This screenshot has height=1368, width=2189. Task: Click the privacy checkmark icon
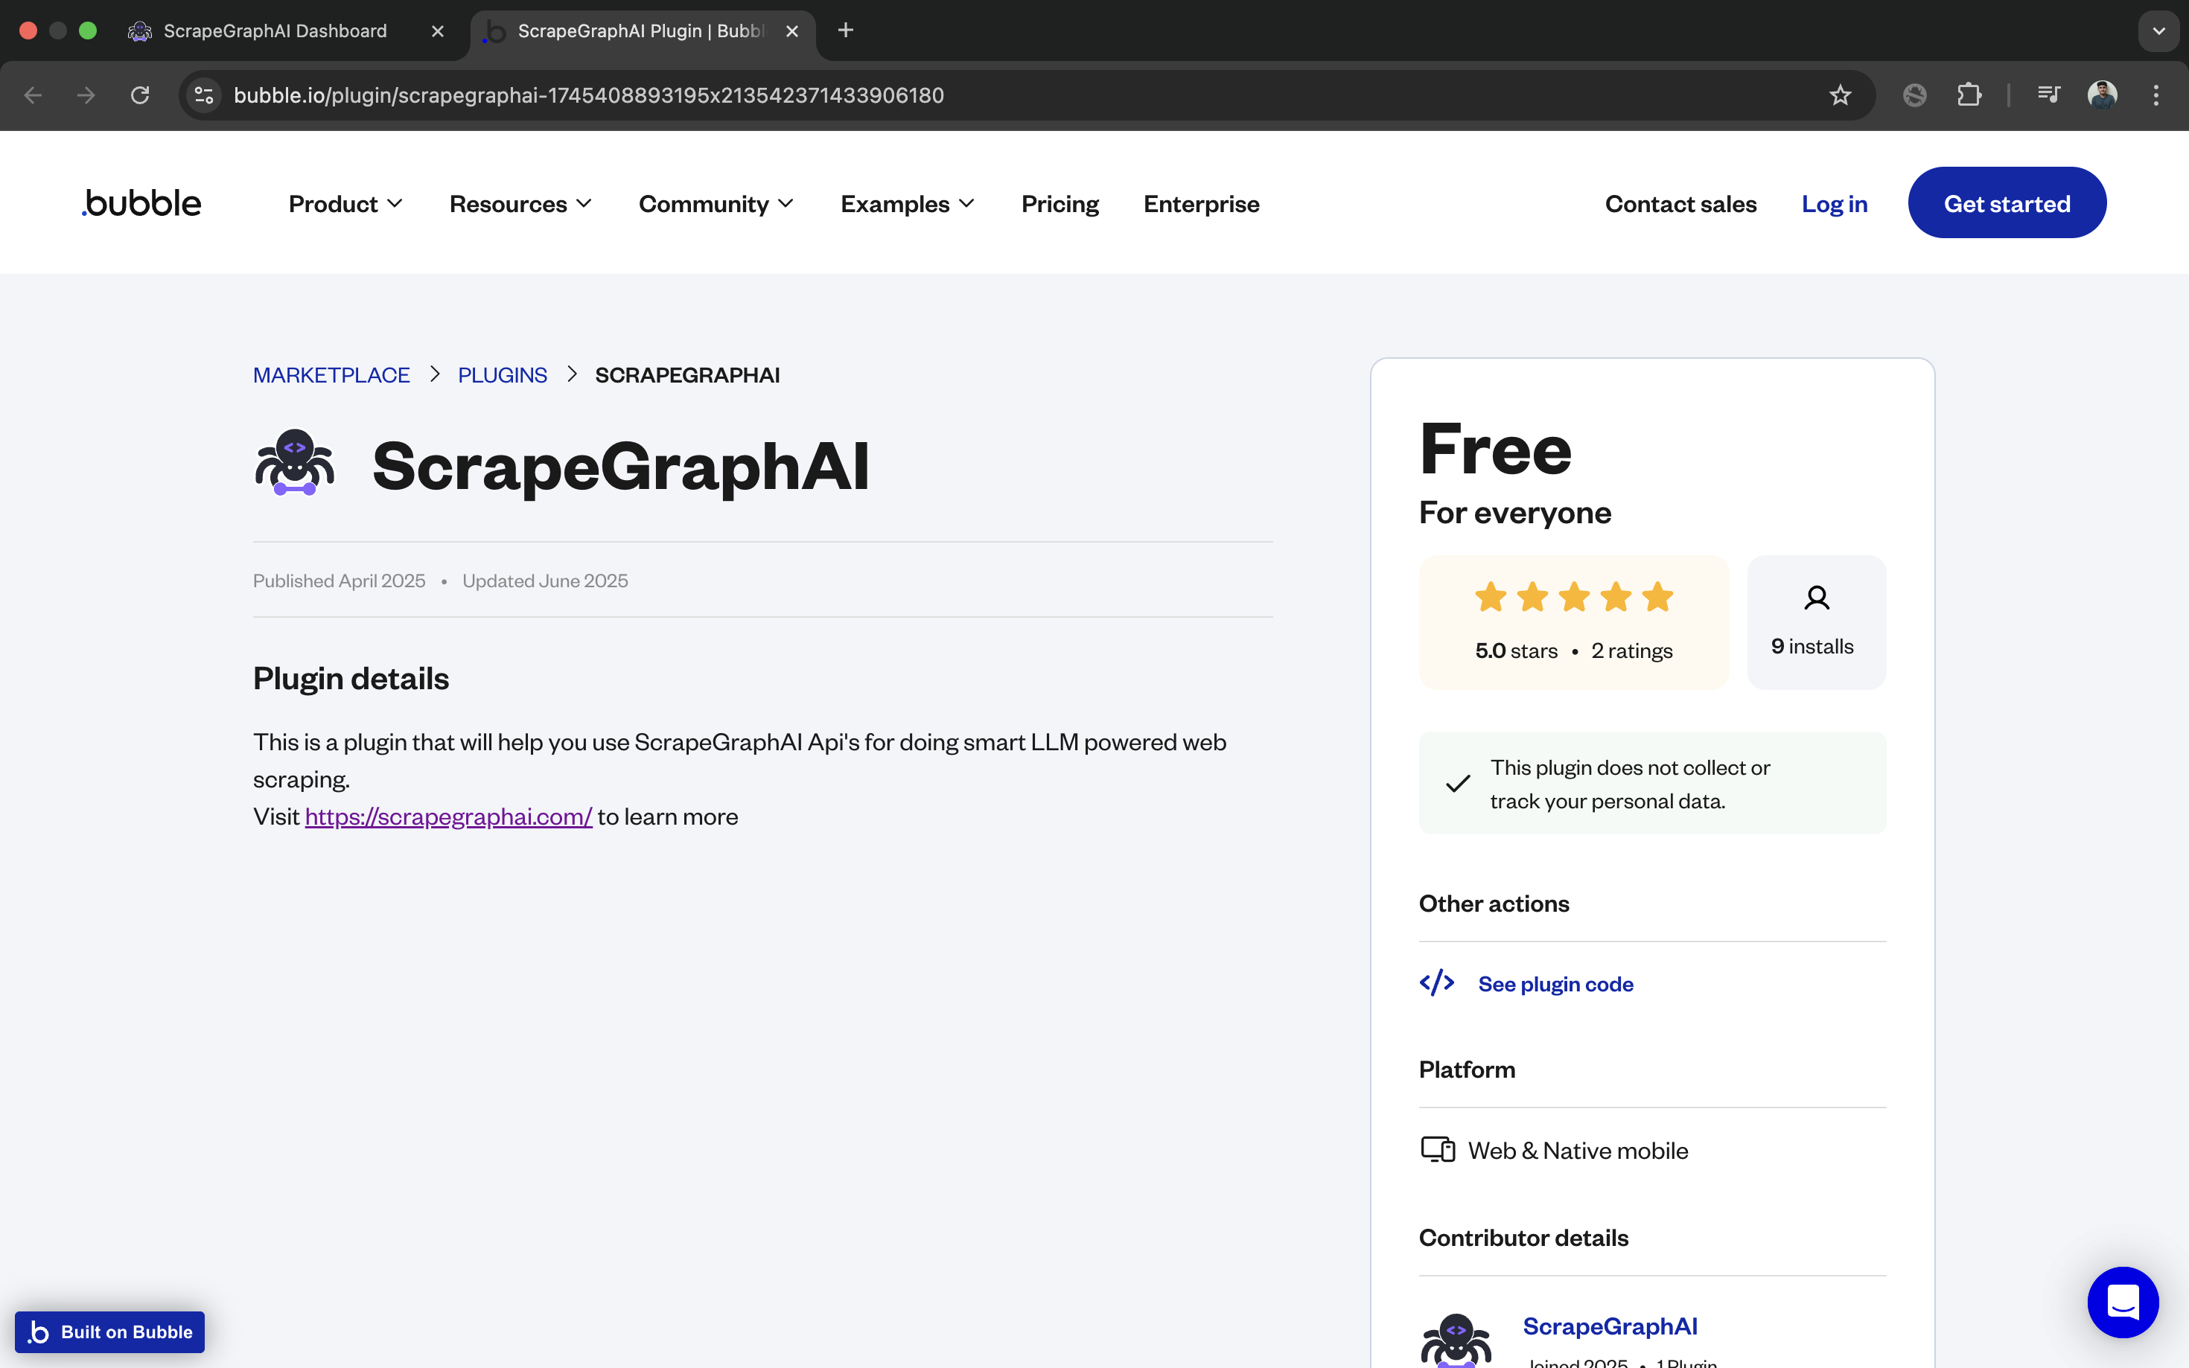click(x=1457, y=784)
